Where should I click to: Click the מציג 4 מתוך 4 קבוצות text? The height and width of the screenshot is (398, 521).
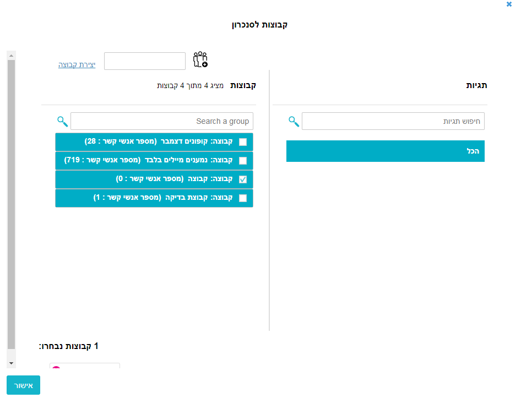[190, 86]
